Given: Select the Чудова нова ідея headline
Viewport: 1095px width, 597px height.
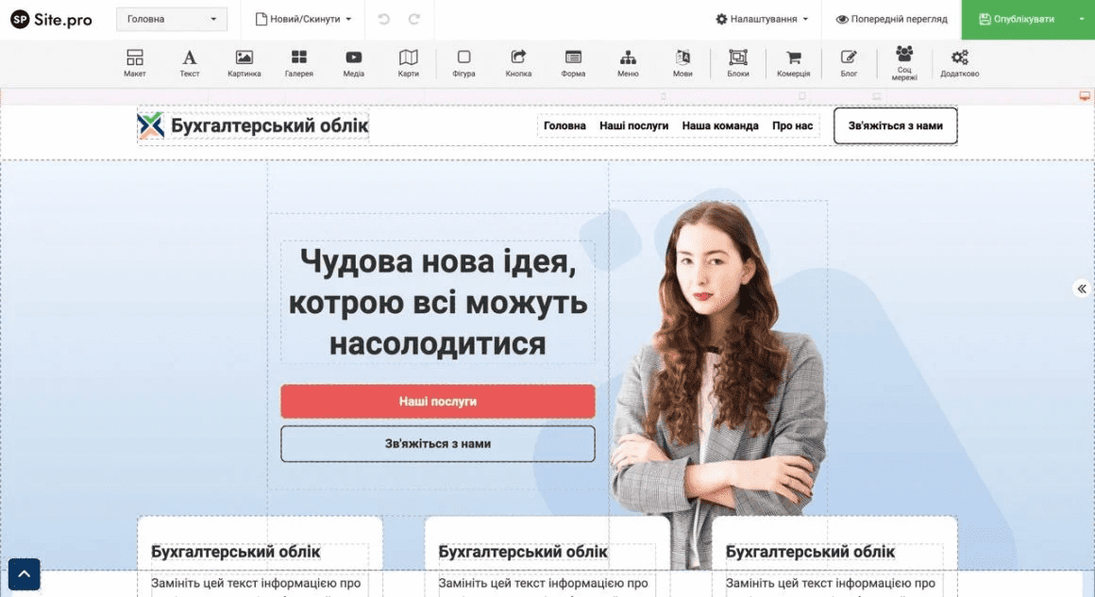Looking at the screenshot, I should point(438,302).
